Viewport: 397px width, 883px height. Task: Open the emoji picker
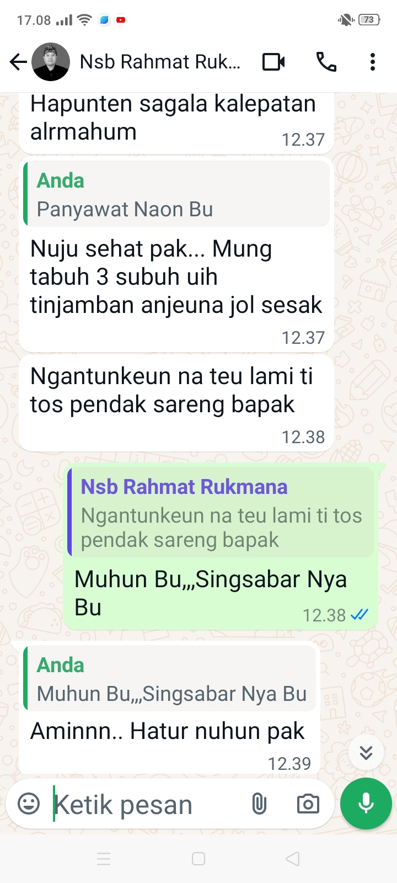click(x=29, y=804)
